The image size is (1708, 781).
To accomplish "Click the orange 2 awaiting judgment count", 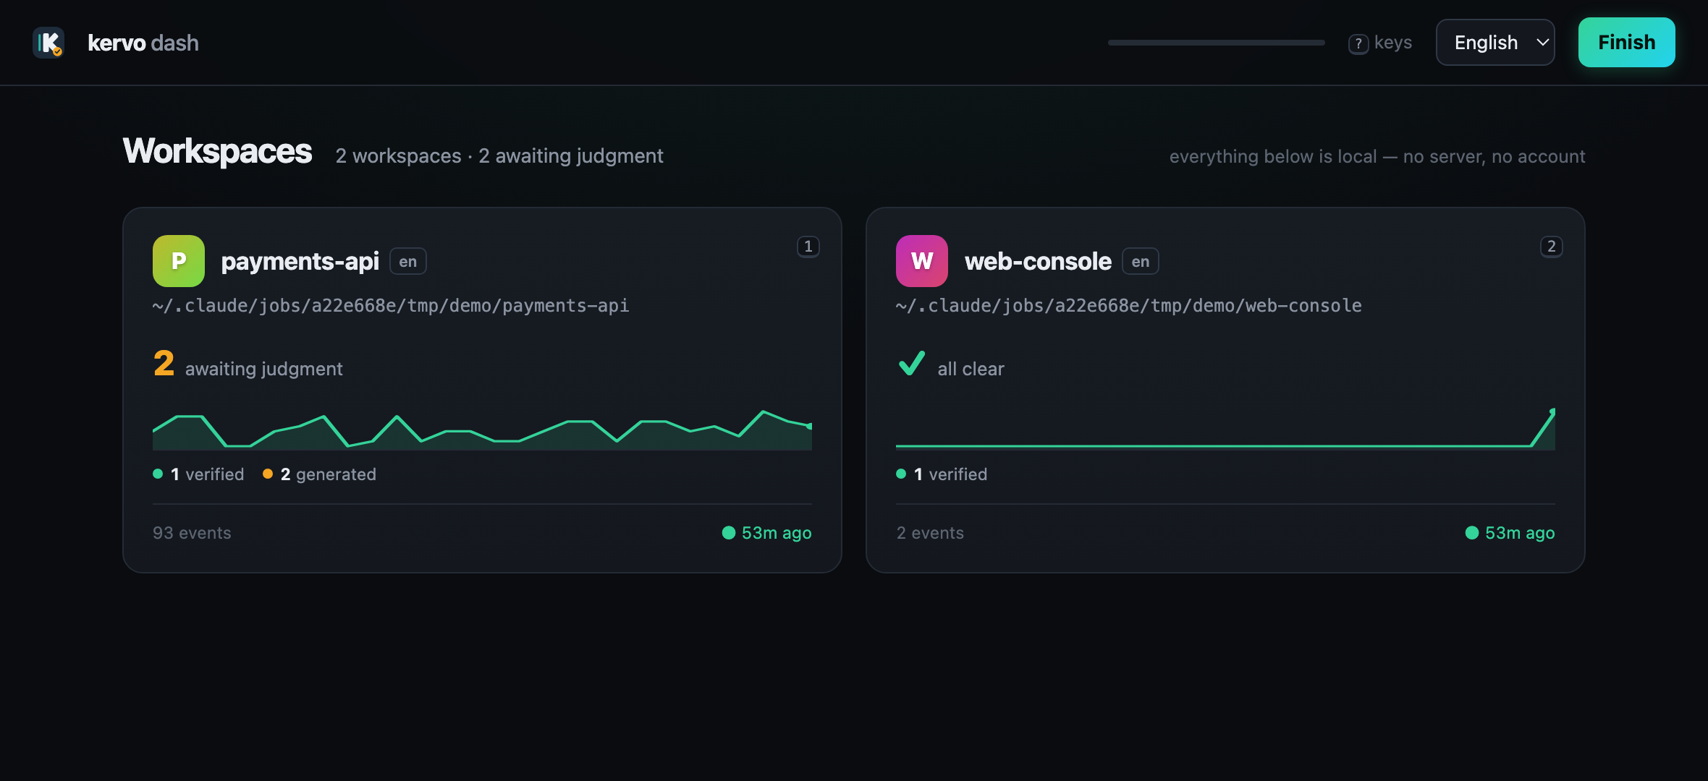I will click(164, 363).
